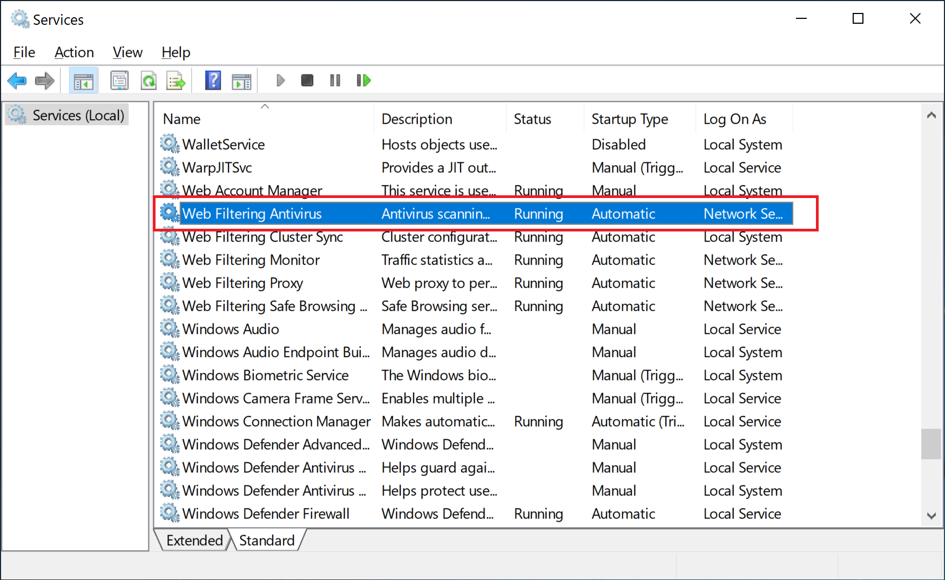This screenshot has height=580, width=945.
Task: Select Windows Biometric Service name
Action: [x=265, y=376]
